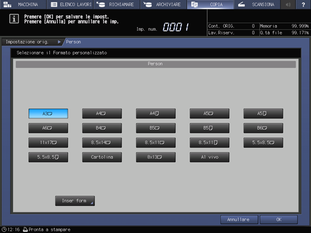Click the speaker sound icon
Viewport: 311px width, 233px height.
click(288, 4)
